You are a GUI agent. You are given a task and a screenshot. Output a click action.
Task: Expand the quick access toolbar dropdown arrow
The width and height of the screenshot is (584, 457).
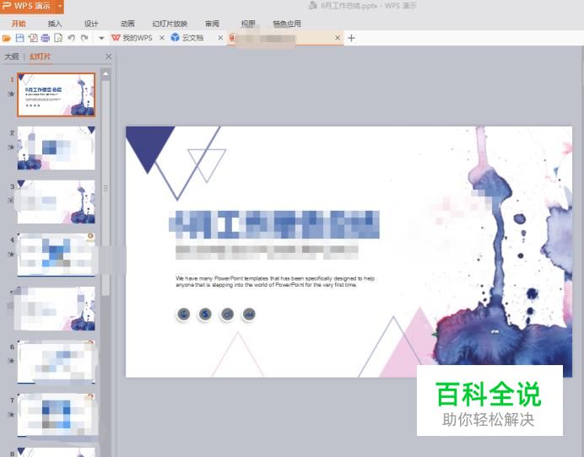[101, 38]
